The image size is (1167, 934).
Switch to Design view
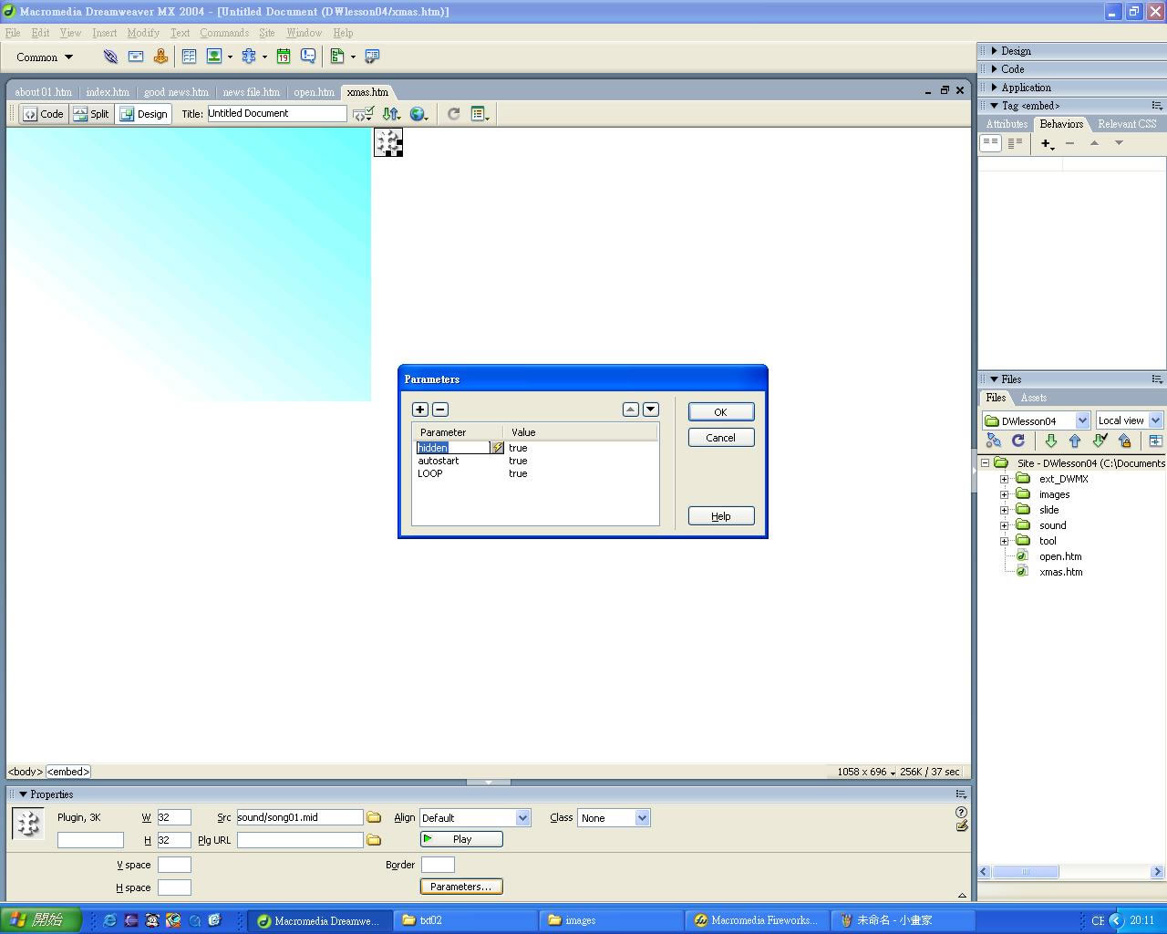tap(144, 114)
